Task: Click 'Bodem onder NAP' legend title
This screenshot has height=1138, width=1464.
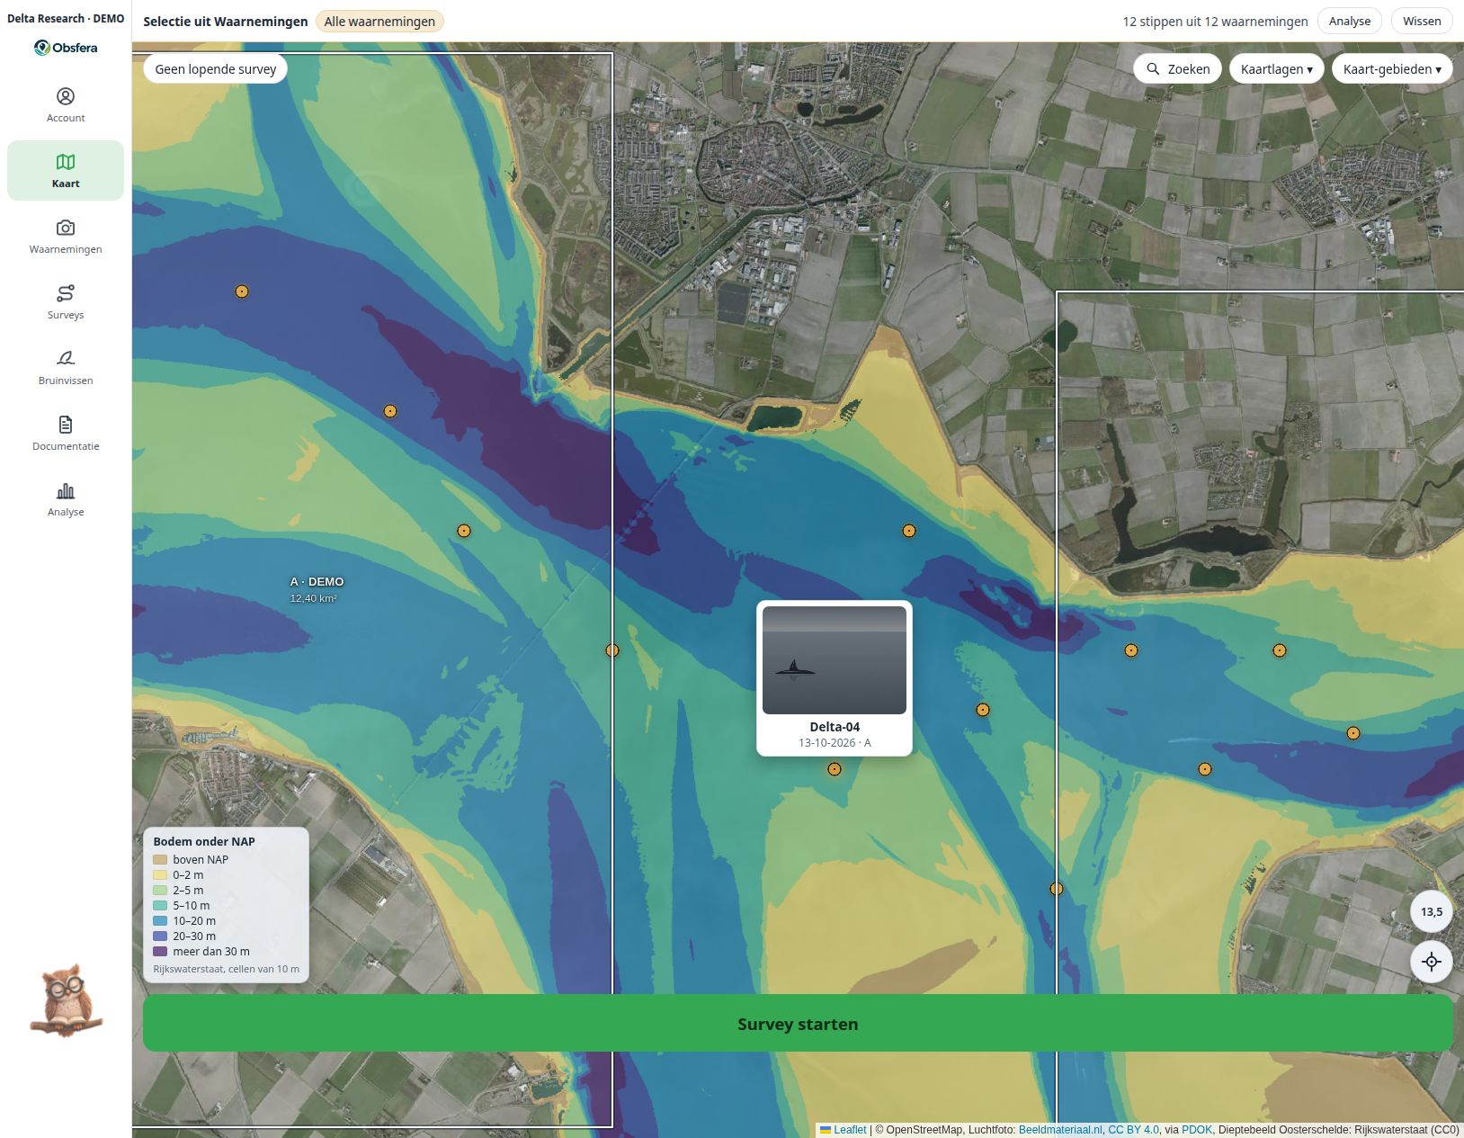Action: (x=204, y=842)
